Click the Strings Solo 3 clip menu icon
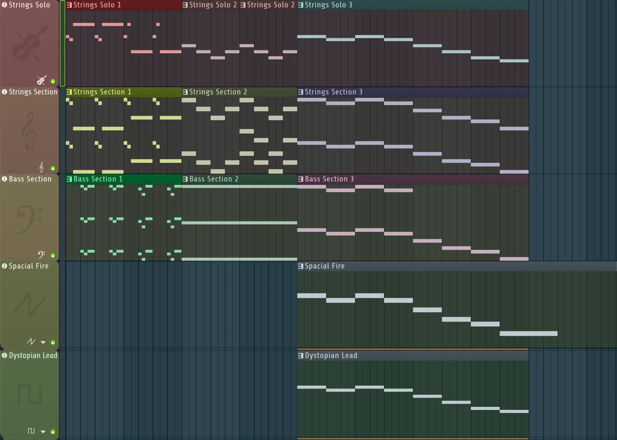This screenshot has height=440, width=617. (x=300, y=5)
